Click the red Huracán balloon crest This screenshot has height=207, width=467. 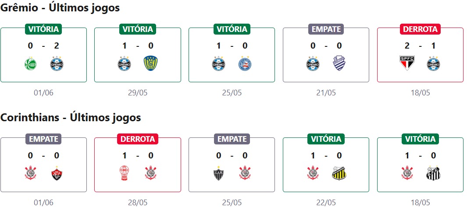(125, 174)
